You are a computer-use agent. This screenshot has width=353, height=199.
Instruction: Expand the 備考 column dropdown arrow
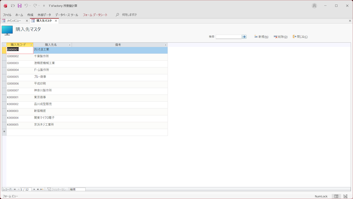click(165, 45)
